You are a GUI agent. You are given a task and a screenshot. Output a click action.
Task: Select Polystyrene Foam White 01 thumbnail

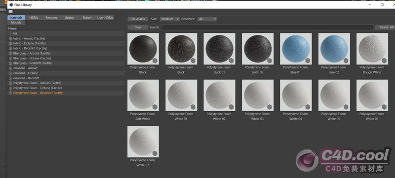point(181,95)
